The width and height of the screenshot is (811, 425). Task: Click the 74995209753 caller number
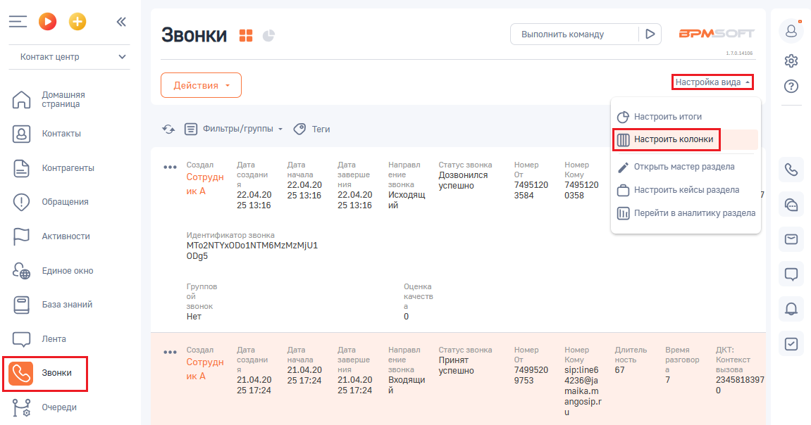531,375
